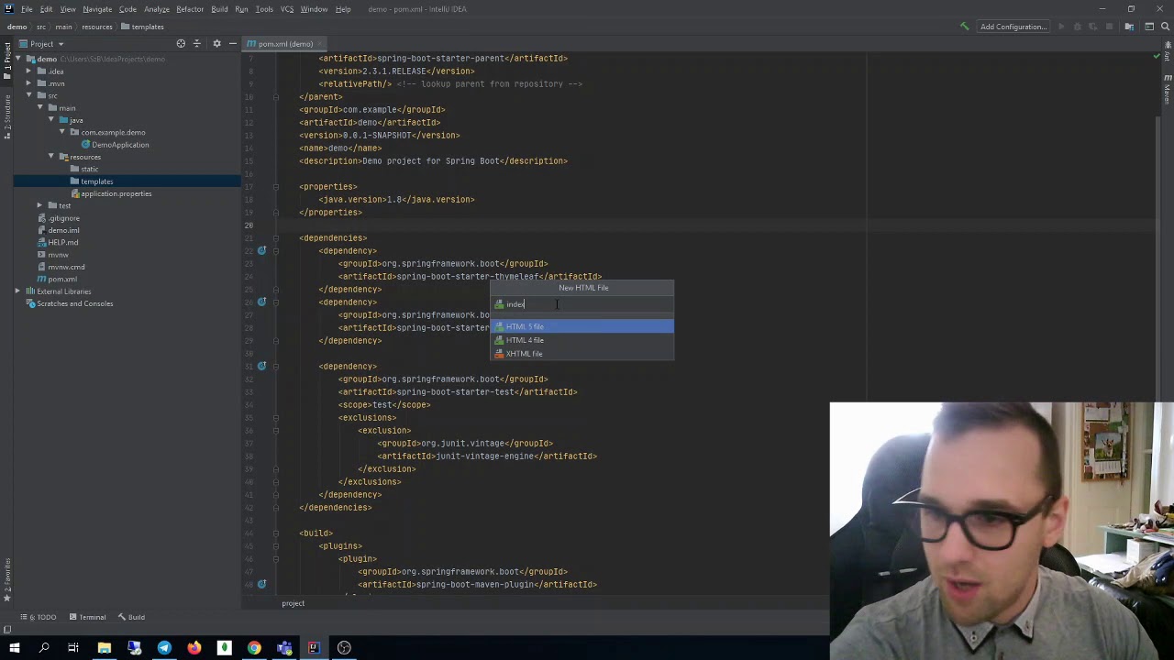Image resolution: width=1174 pixels, height=660 pixels.
Task: Open the Project view dropdown
Action: coord(40,44)
